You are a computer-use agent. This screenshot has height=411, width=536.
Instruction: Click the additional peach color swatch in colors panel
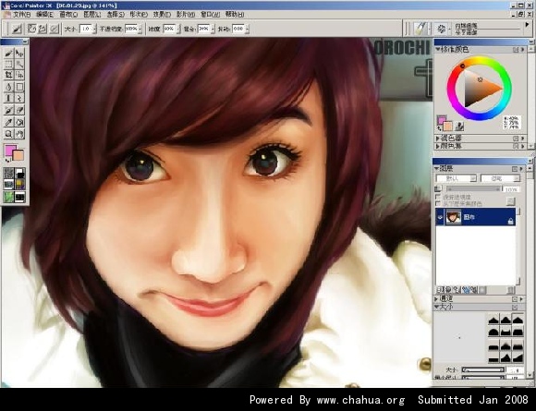[x=448, y=127]
